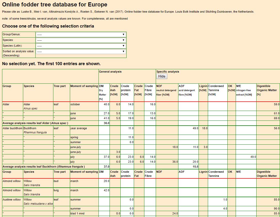Expand the Species selection dropdown
Screen dimensions: 280x217
tap(81, 40)
